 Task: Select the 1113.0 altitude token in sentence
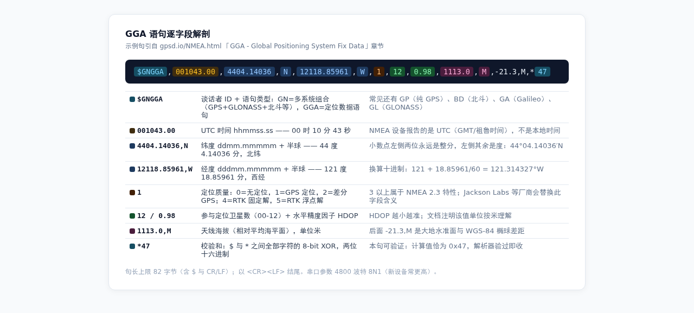(x=457, y=72)
